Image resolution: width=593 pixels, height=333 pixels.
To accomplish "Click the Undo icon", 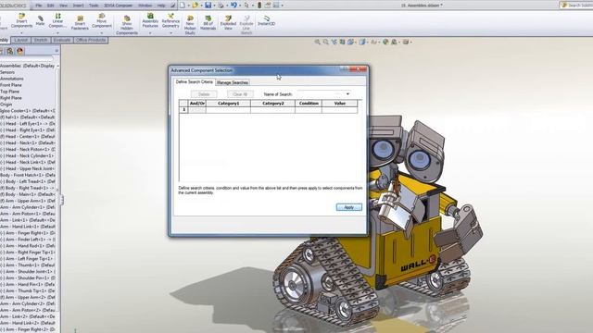I will pos(233,6).
